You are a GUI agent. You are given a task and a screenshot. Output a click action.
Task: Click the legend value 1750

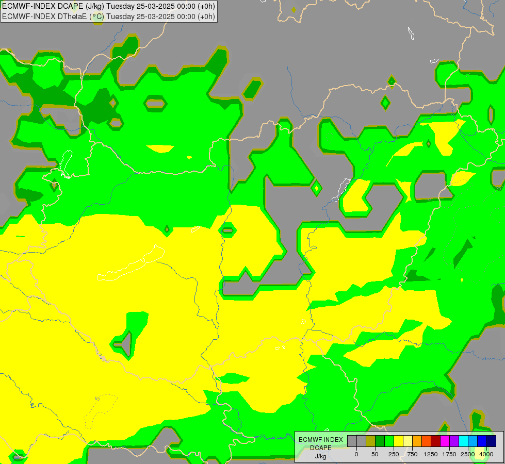(x=449, y=454)
